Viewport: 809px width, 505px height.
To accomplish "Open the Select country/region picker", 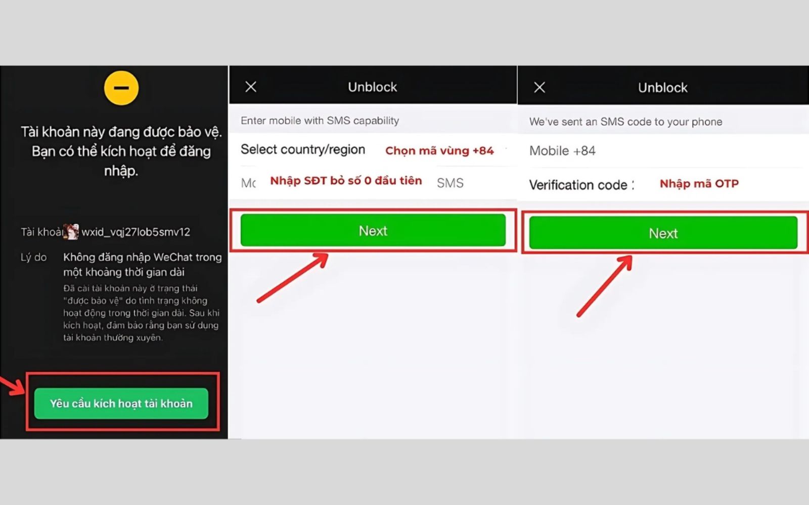I will coord(303,149).
